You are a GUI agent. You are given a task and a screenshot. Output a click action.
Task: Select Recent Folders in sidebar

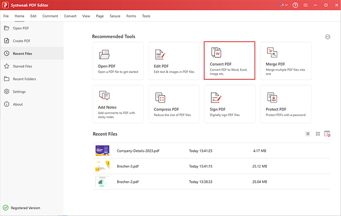click(24, 79)
